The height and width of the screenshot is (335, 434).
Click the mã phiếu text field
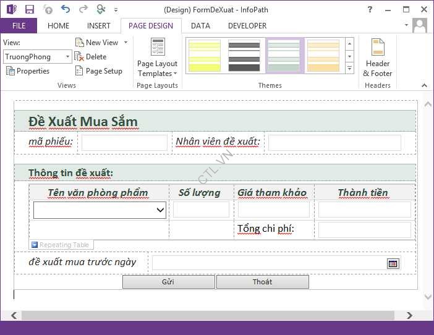coord(124,143)
